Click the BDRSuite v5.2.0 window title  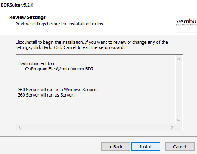click(17, 5)
